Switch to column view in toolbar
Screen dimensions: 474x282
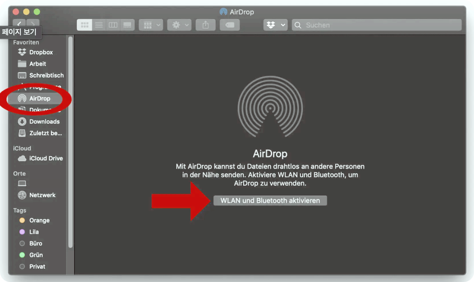[x=113, y=25]
